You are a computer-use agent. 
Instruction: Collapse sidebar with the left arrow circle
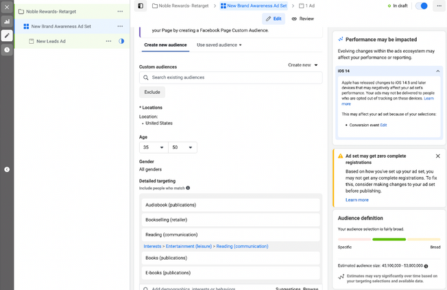(x=7, y=169)
